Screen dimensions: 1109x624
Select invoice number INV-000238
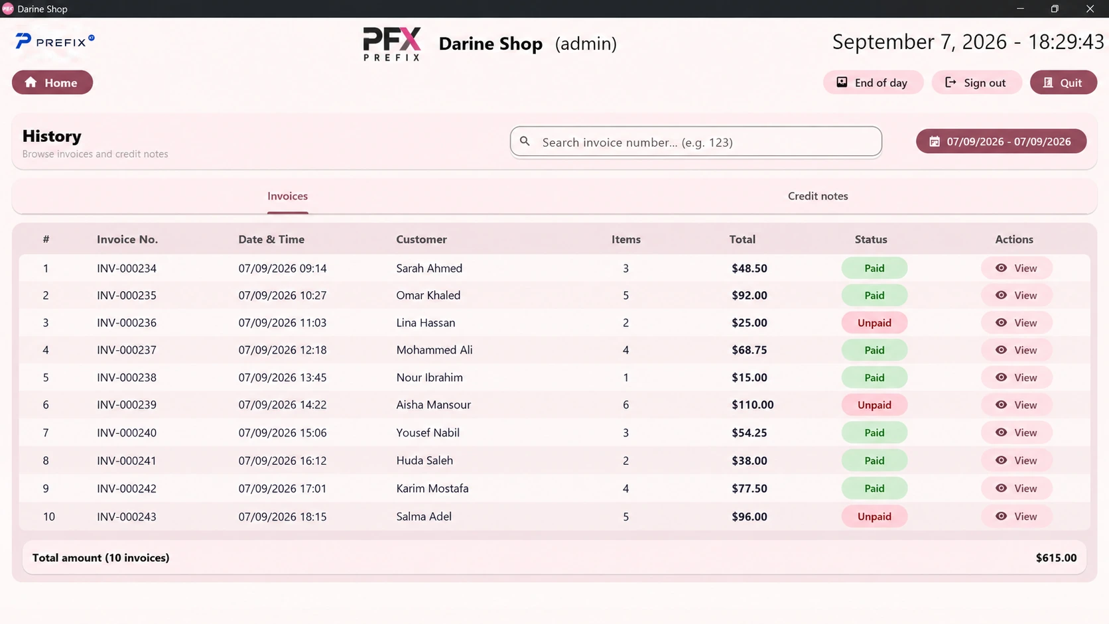coord(127,377)
